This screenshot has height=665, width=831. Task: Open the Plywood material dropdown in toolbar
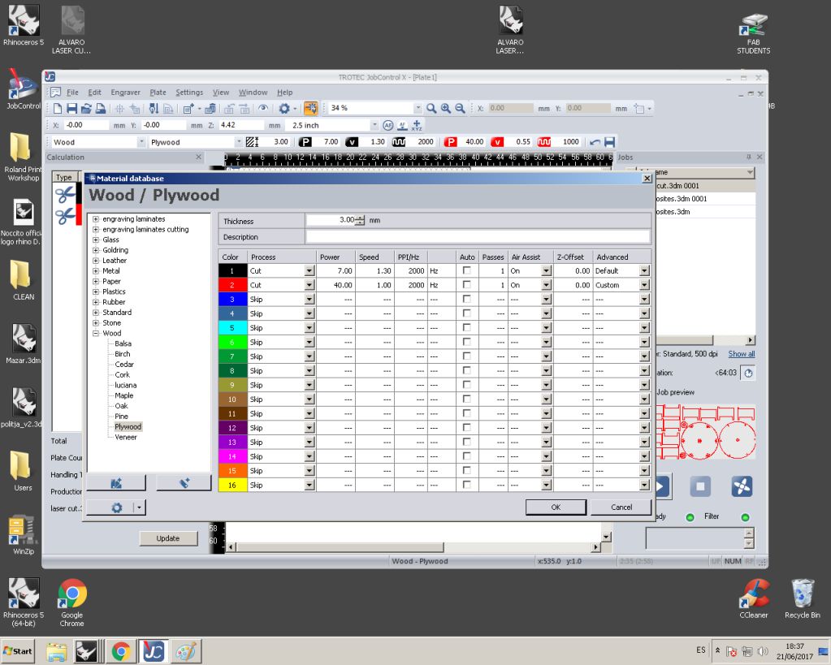pos(239,142)
